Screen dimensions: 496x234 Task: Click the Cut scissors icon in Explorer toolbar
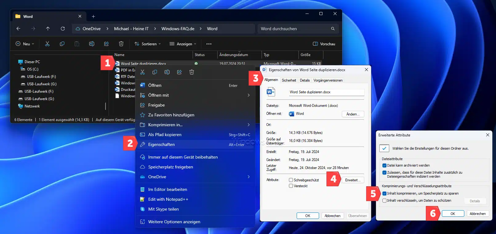click(x=47, y=44)
